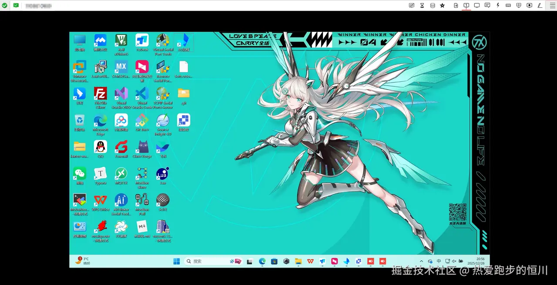Open the weather widget showing 3°C
Image resolution: width=557 pixels, height=285 pixels.
point(83,261)
